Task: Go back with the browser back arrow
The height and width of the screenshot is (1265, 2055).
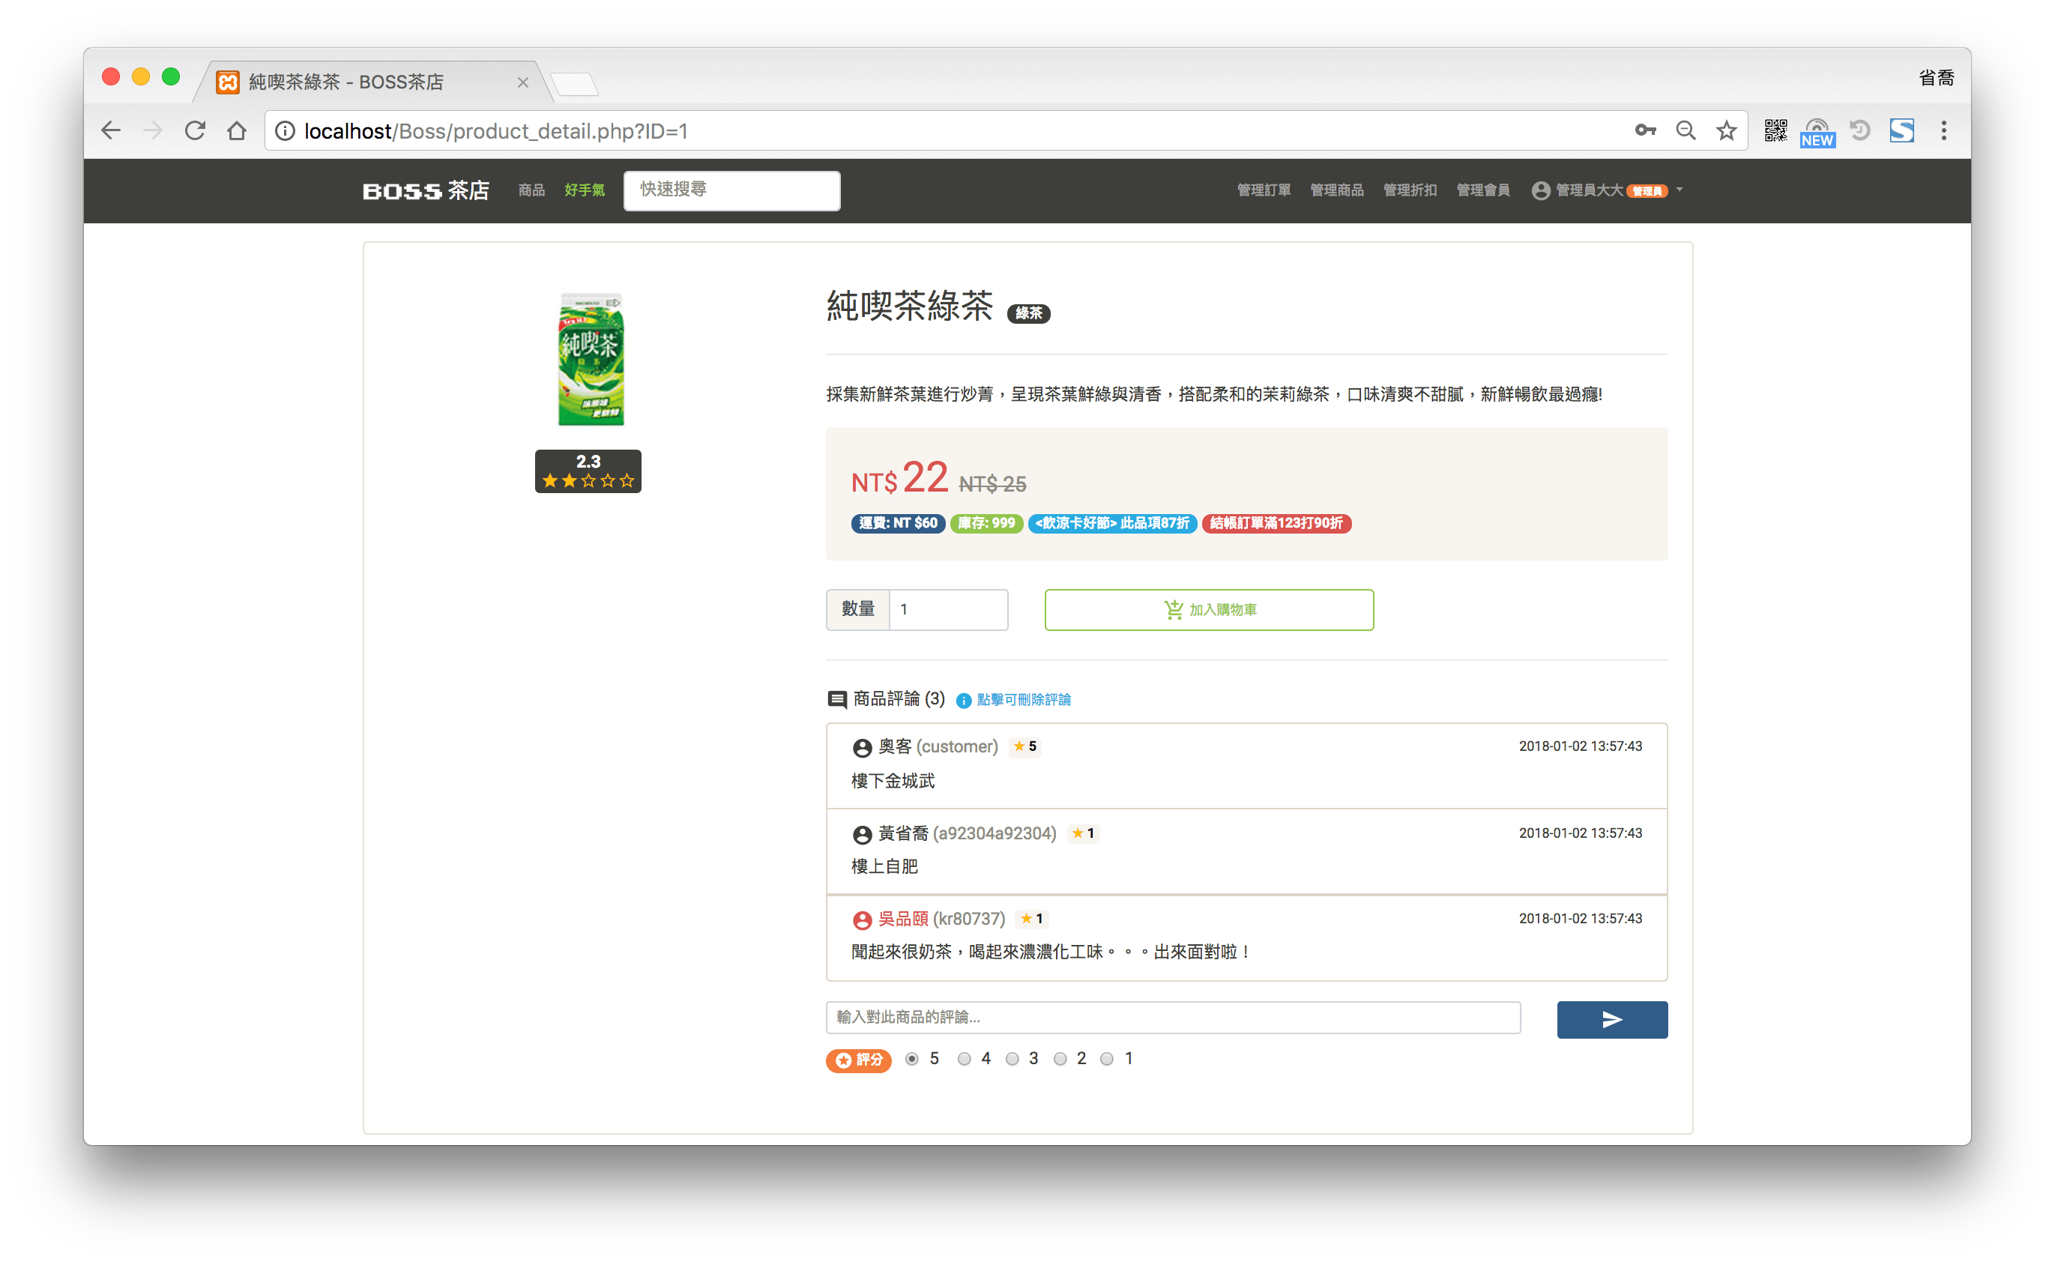Action: [x=110, y=130]
